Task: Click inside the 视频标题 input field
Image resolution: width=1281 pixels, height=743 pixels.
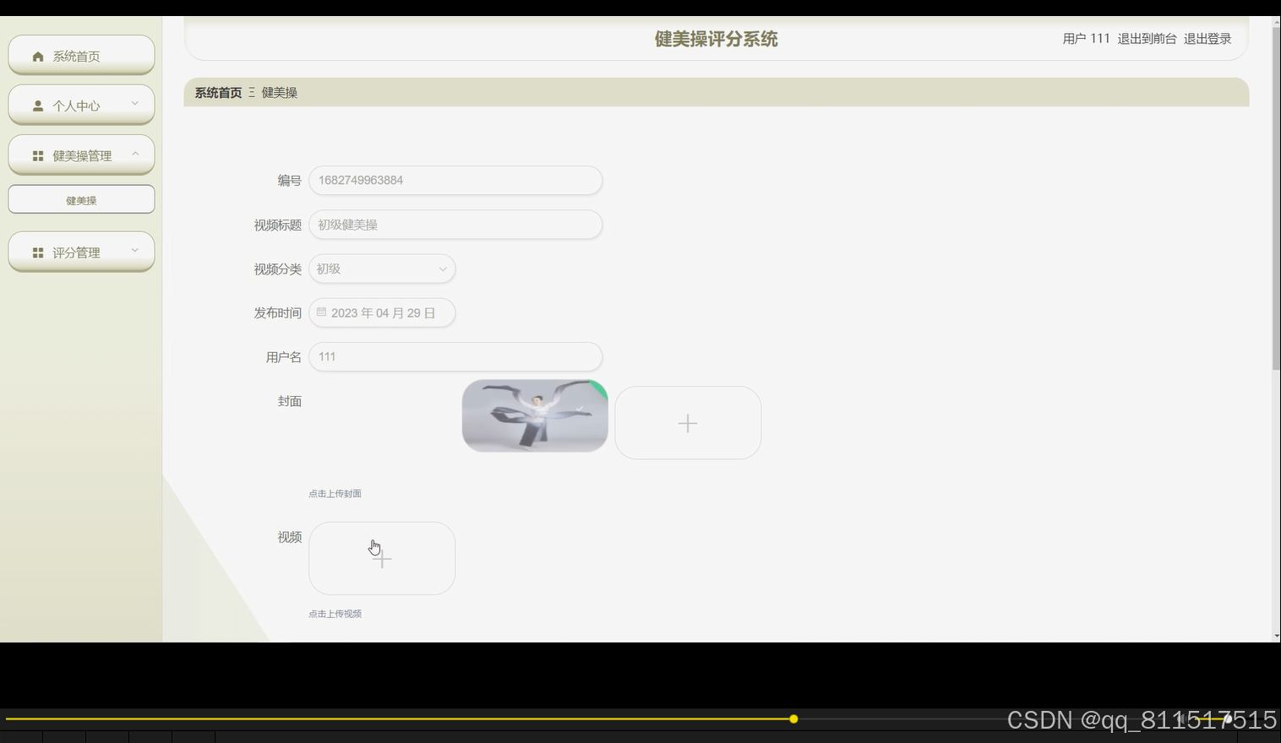Action: (x=455, y=225)
